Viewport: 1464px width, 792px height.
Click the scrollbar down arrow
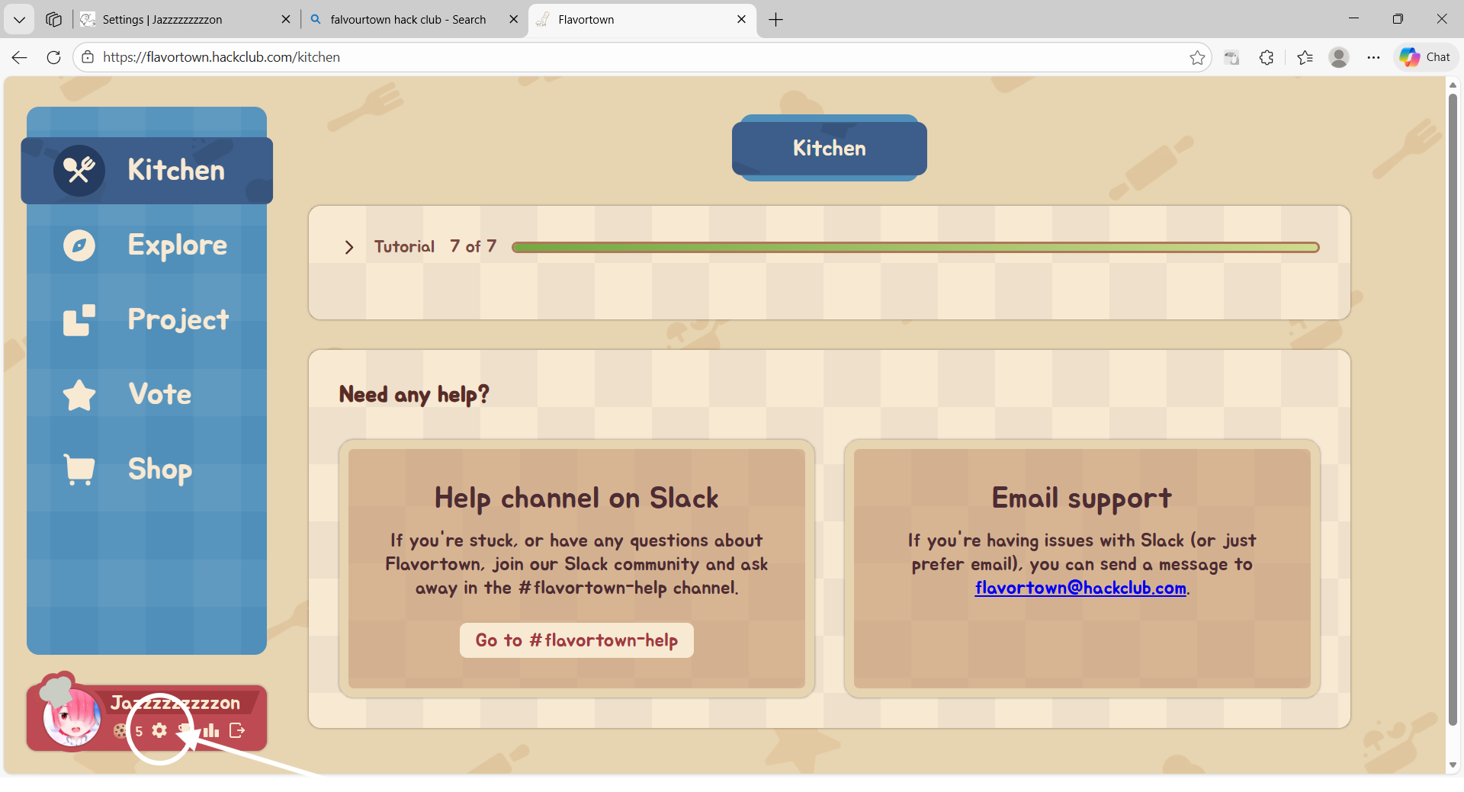tap(1453, 765)
